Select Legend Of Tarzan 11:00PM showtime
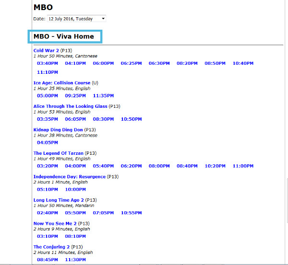 243,166
